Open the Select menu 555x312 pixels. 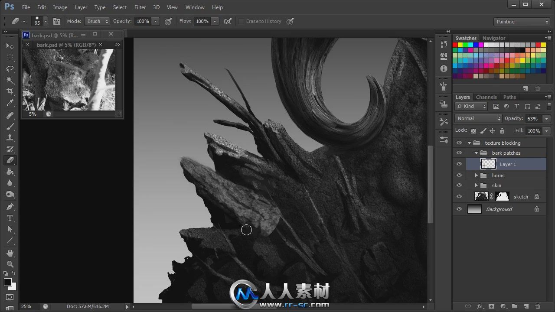point(120,7)
